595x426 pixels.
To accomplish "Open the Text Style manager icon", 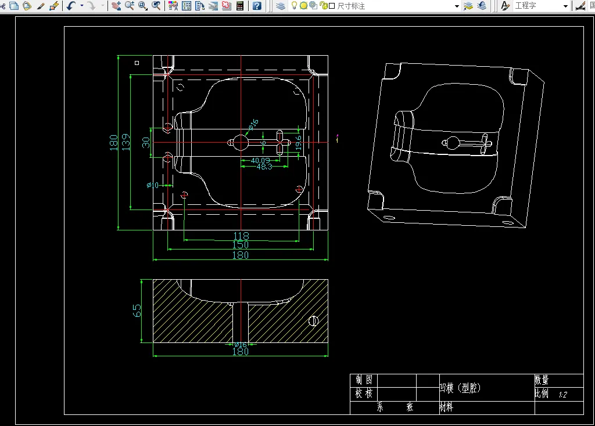I will click(x=505, y=6).
